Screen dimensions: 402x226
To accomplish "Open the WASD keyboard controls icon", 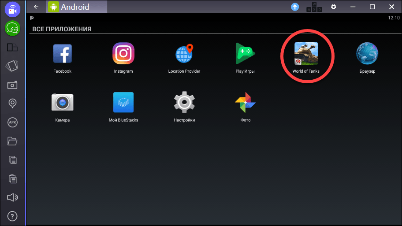I will [x=314, y=7].
